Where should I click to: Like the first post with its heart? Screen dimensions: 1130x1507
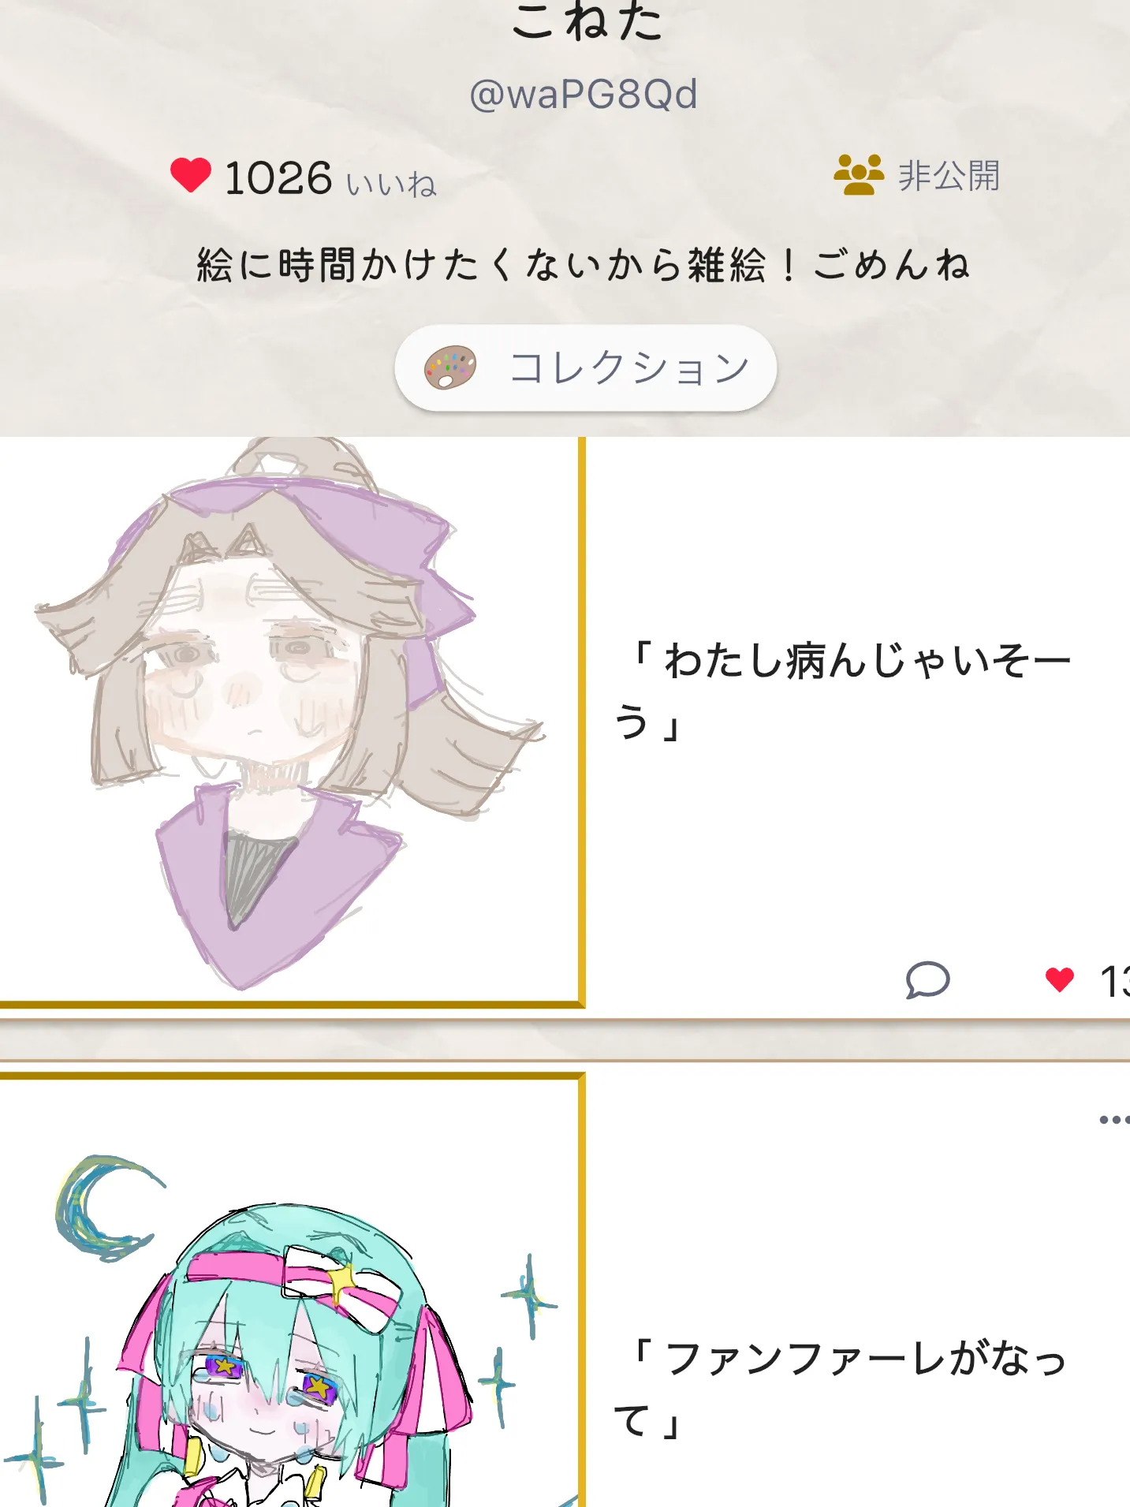(x=1059, y=979)
